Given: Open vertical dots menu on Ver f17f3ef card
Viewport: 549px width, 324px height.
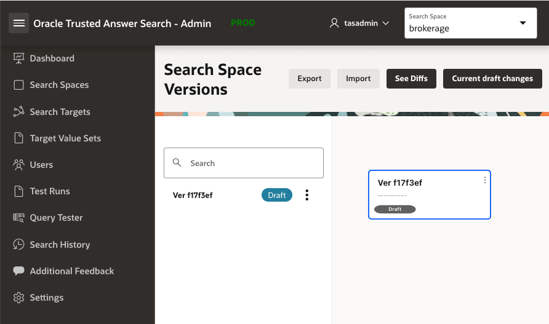Looking at the screenshot, I should point(484,180).
